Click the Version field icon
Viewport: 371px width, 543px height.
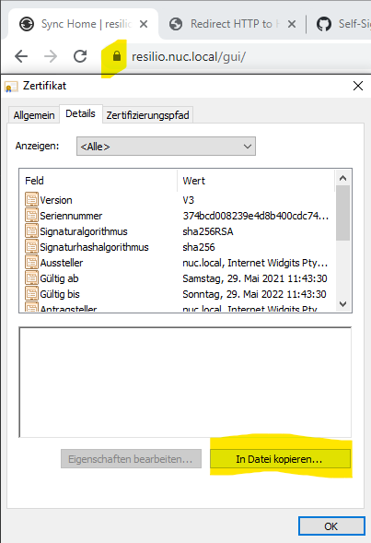pos(31,199)
